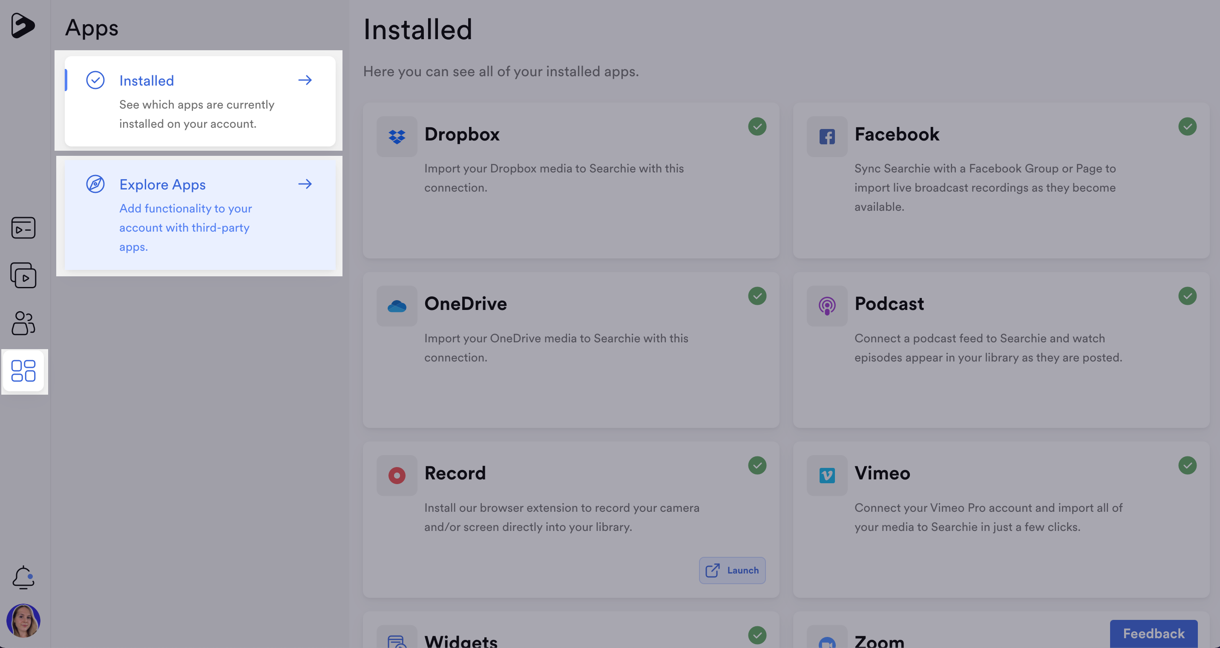Click the arrow next to Explore Apps
1220x648 pixels.
[305, 184]
